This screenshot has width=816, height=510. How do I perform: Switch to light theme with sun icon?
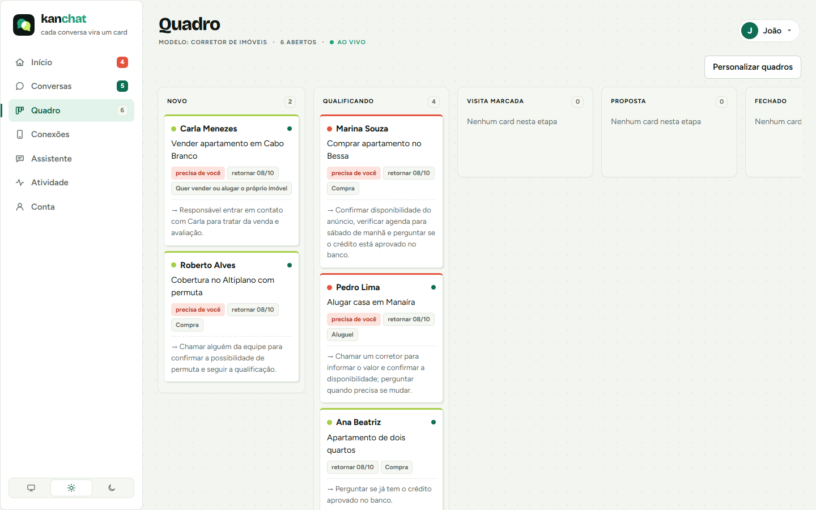click(71, 488)
